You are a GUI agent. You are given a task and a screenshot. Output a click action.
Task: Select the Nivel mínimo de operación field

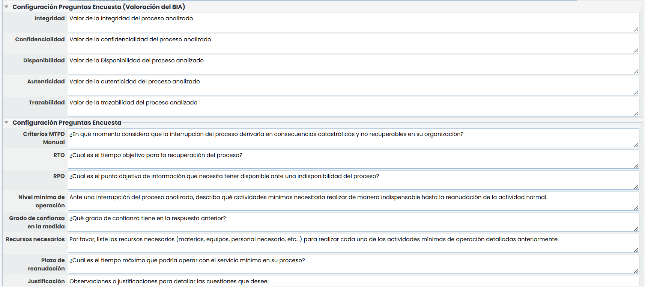(x=353, y=201)
